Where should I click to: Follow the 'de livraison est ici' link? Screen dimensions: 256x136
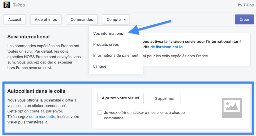tap(167, 47)
